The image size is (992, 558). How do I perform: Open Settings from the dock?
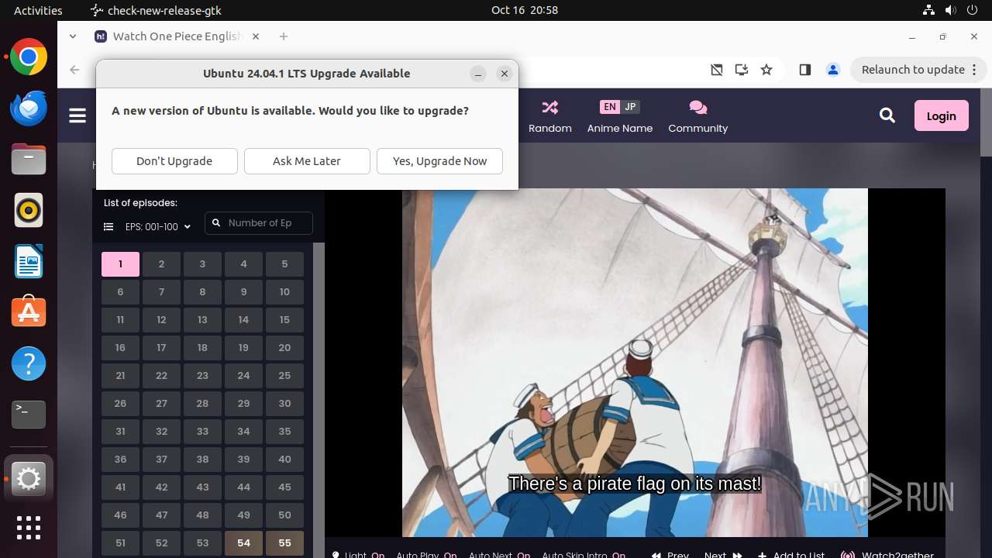pyautogui.click(x=29, y=479)
